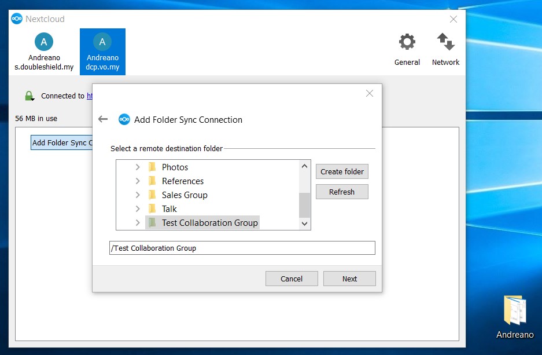The width and height of the screenshot is (542, 355).
Task: Click the remote folder path field
Action: (242, 248)
